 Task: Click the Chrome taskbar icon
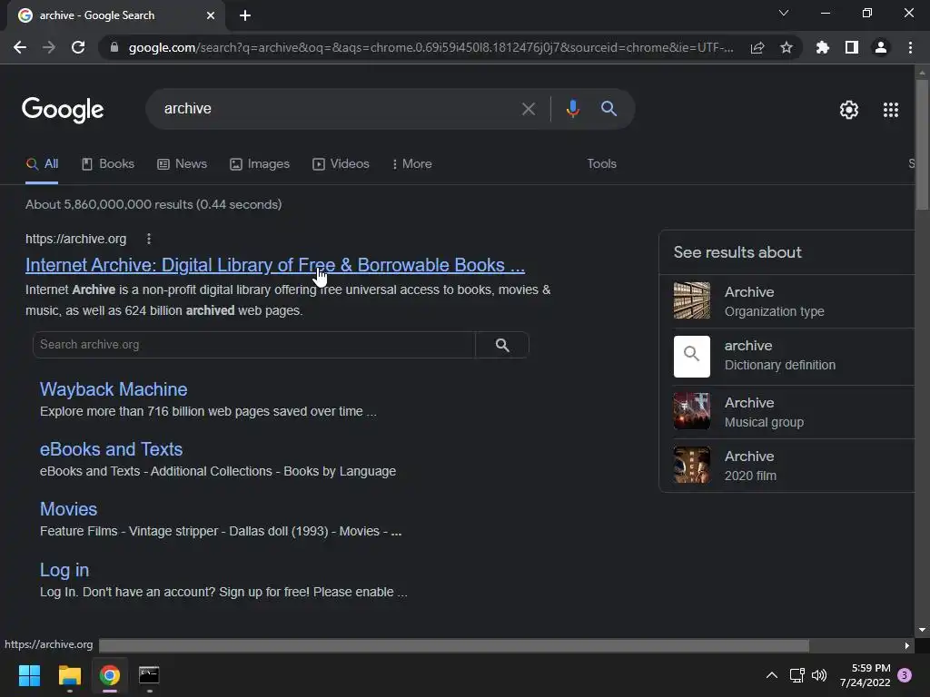(109, 675)
